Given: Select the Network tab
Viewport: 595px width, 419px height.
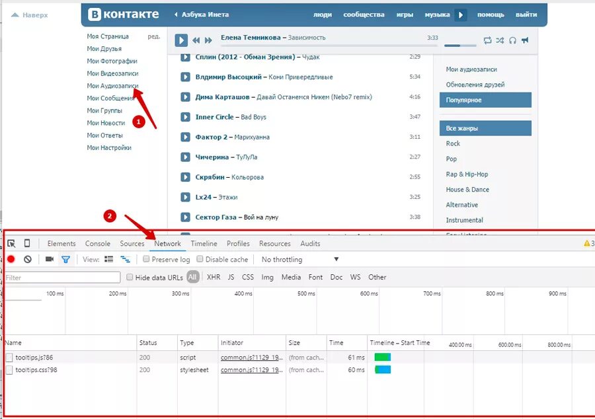Looking at the screenshot, I should coord(167,243).
